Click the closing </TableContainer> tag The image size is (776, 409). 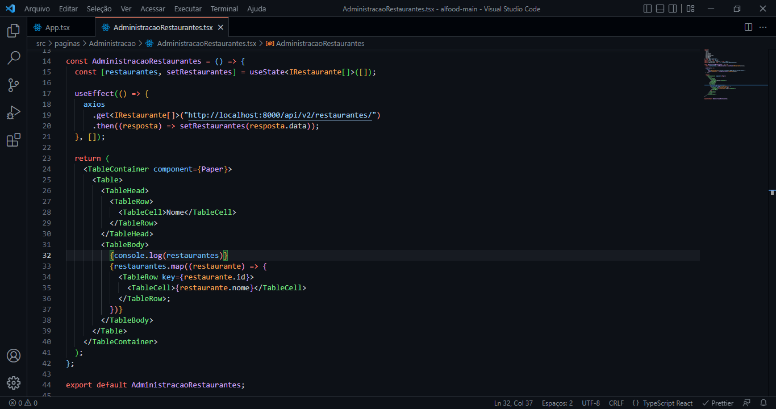[120, 342]
